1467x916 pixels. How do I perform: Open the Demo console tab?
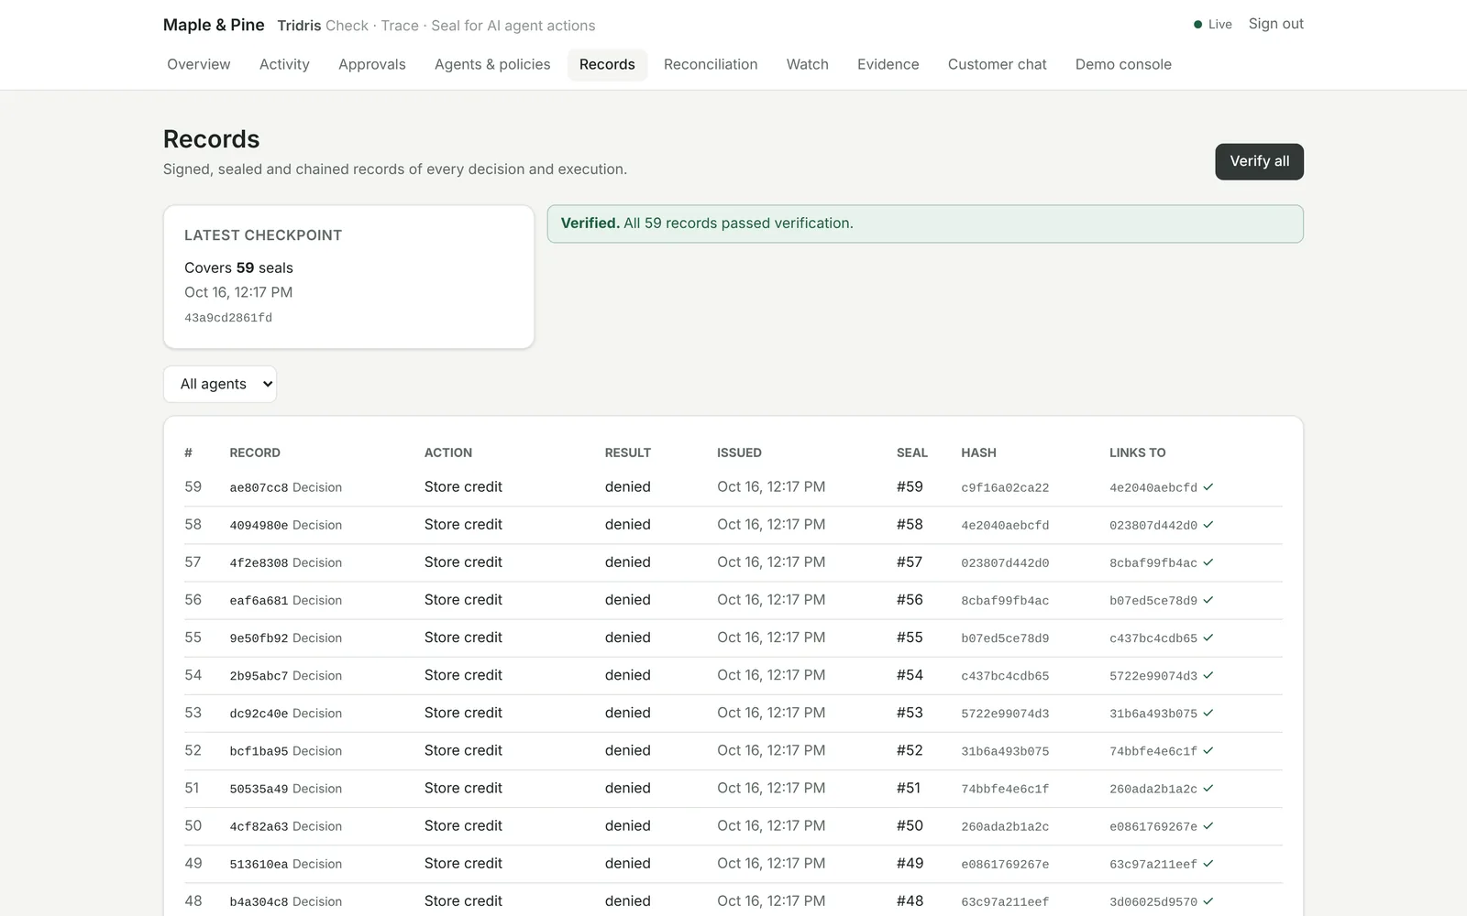tap(1123, 64)
